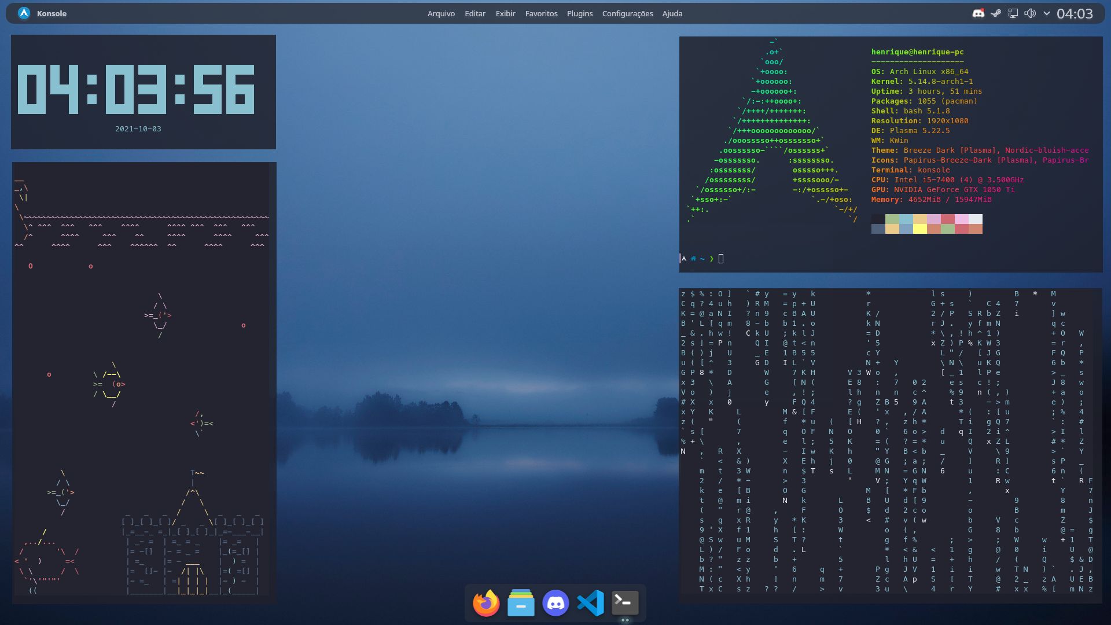Click the 'OS: Arch Linux x86_64' line

tap(919, 72)
